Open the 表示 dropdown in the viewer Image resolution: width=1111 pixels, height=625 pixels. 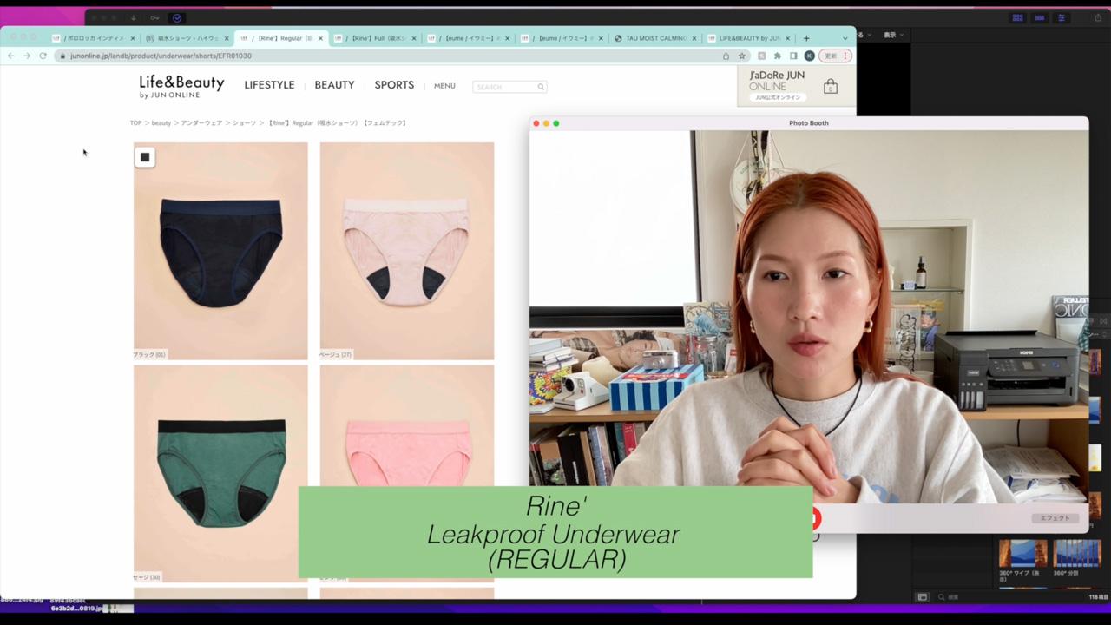(892, 35)
